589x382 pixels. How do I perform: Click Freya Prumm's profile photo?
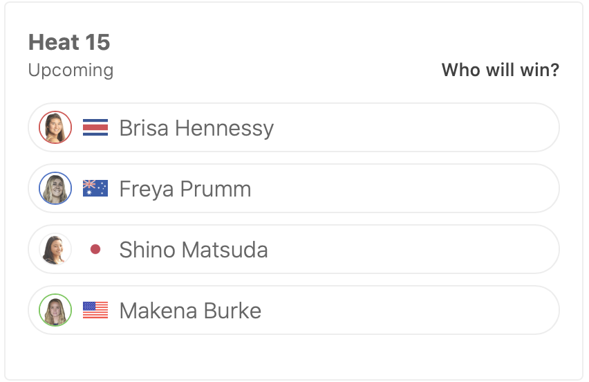pyautogui.click(x=55, y=188)
